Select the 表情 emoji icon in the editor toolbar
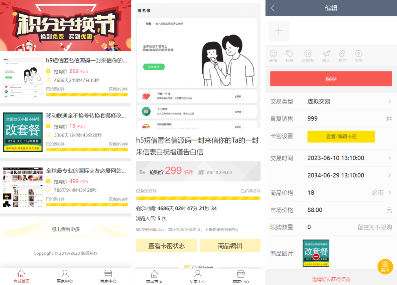 (x=273, y=55)
